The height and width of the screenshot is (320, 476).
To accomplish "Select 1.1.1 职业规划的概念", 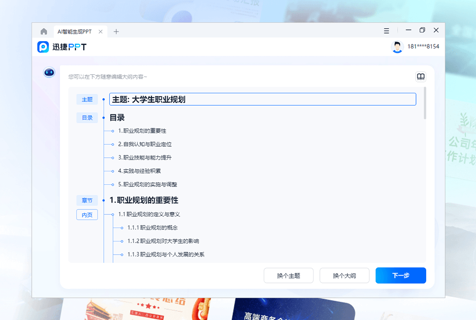I will (152, 228).
